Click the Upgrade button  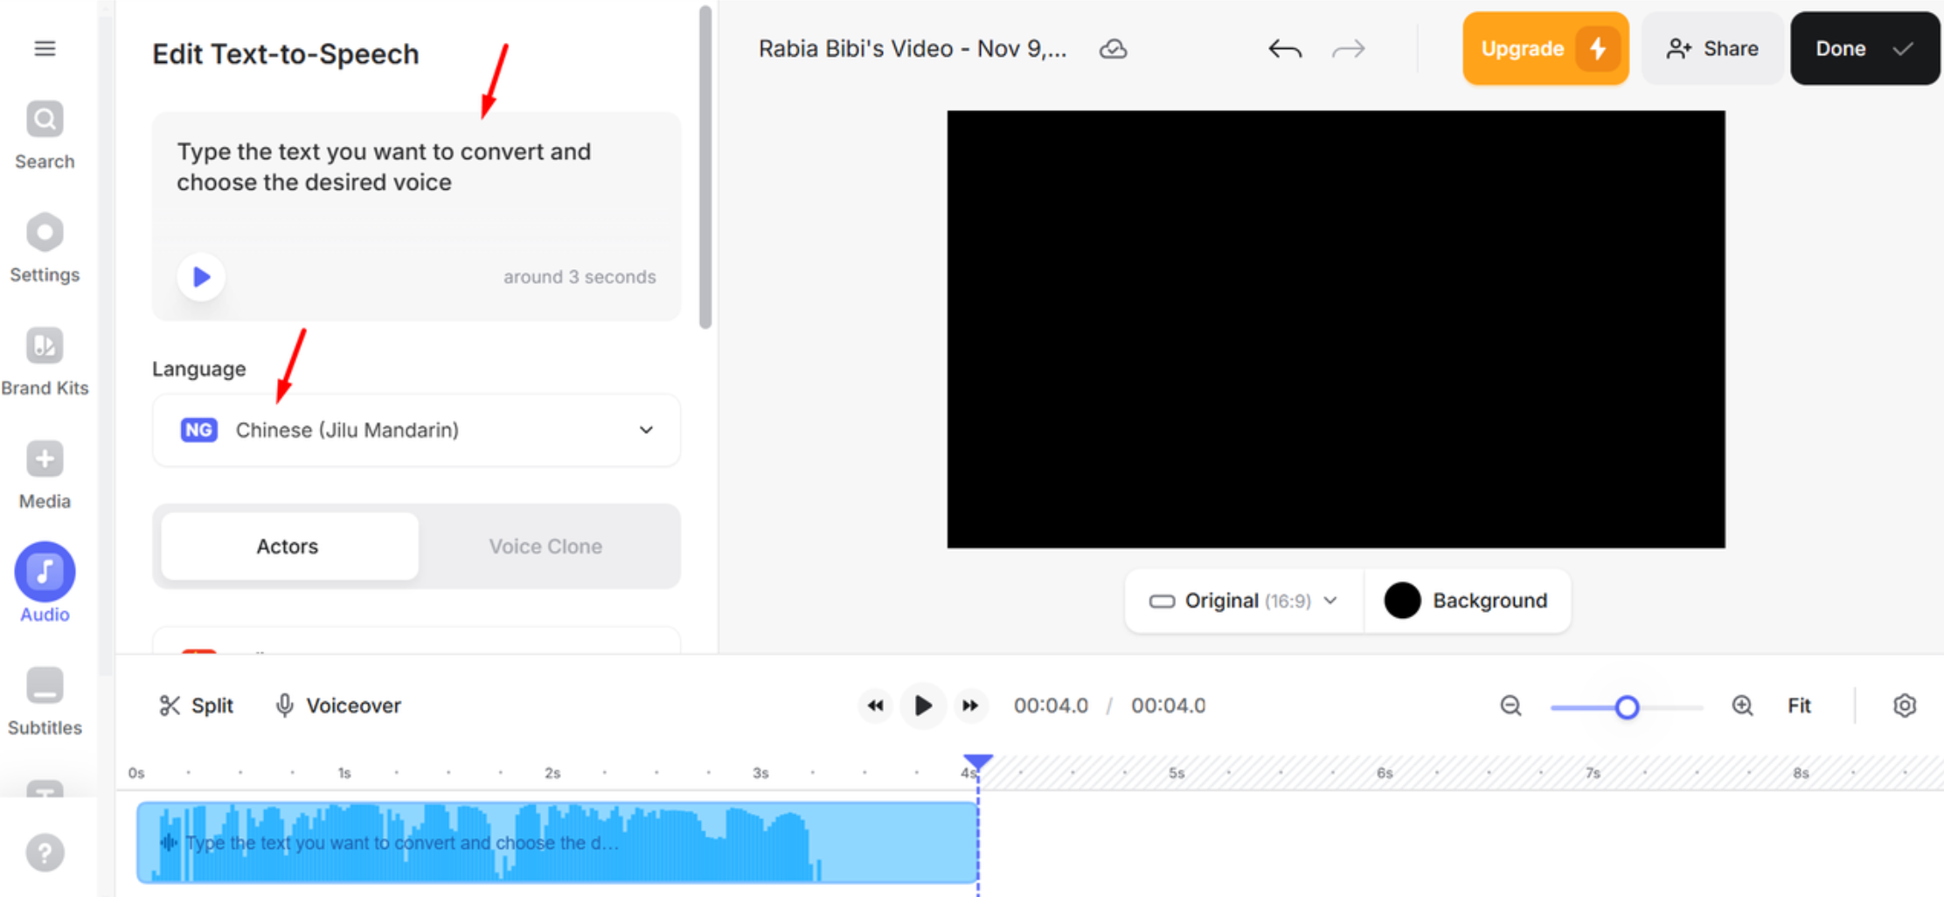1545,48
